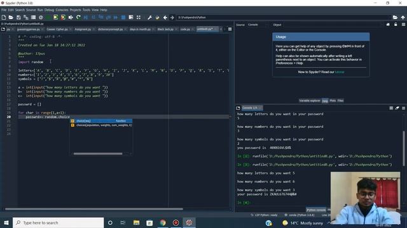Switch to the days in month.py tab
The width and height of the screenshot is (407, 228).
[x=140, y=29]
